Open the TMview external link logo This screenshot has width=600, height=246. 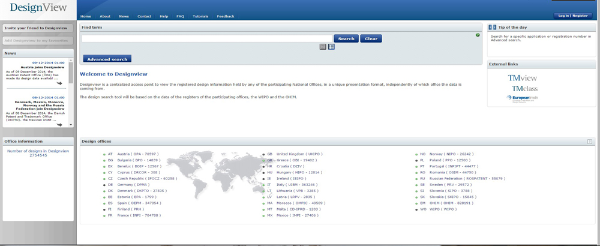pos(523,78)
